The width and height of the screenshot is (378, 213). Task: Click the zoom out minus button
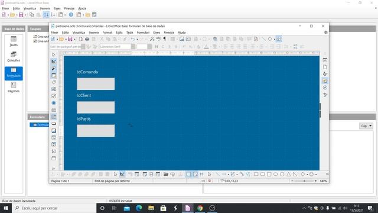pos(292,181)
